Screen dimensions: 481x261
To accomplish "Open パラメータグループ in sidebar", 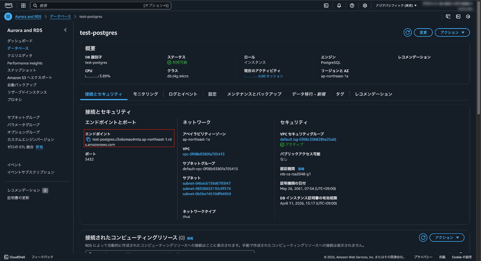I will (x=23, y=124).
